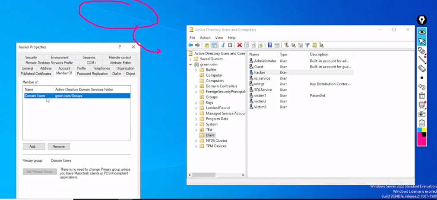Expand the ForeignSecurityPrincipals node
The height and width of the screenshot is (200, 437).
pyautogui.click(x=196, y=92)
